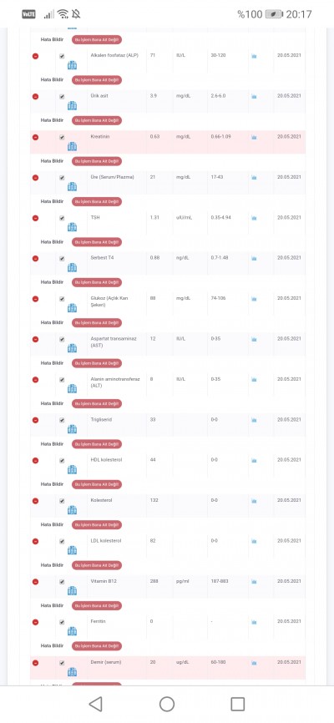This screenshot has height=723, width=334.
Task: Click the blue building icon under Ürik asit
Action: [x=72, y=106]
